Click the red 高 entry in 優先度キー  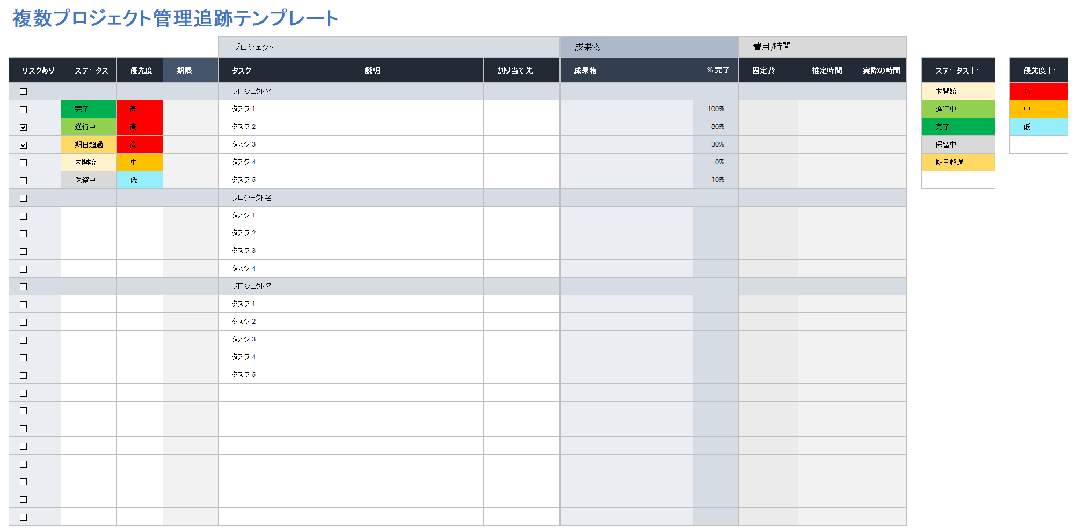[x=1039, y=91]
